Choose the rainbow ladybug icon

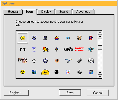(x=57, y=38)
